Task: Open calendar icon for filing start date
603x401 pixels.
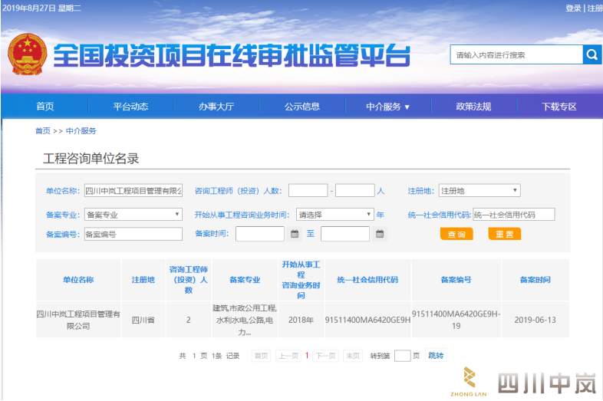Action: click(x=295, y=234)
